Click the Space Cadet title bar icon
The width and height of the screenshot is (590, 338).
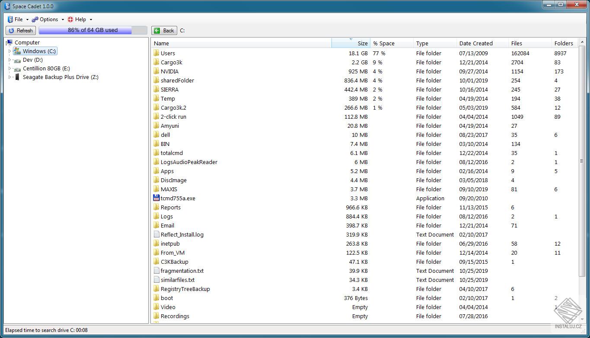pyautogui.click(x=7, y=6)
